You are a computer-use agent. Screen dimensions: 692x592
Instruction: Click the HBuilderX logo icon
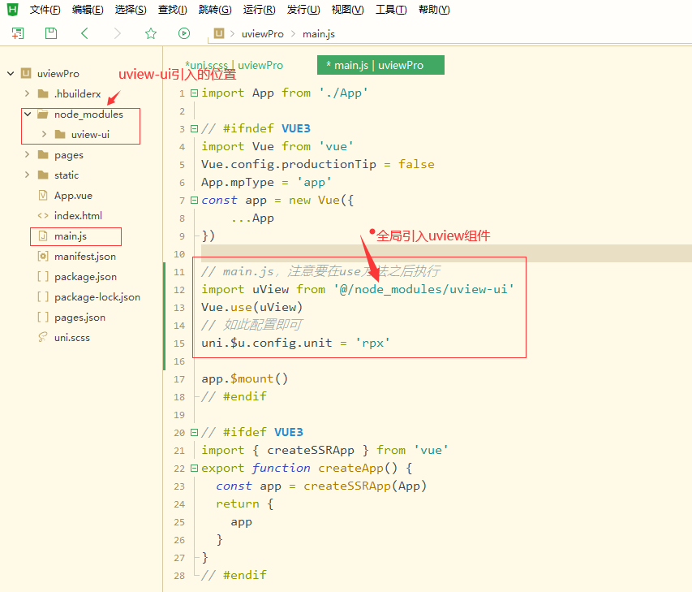pos(13,9)
